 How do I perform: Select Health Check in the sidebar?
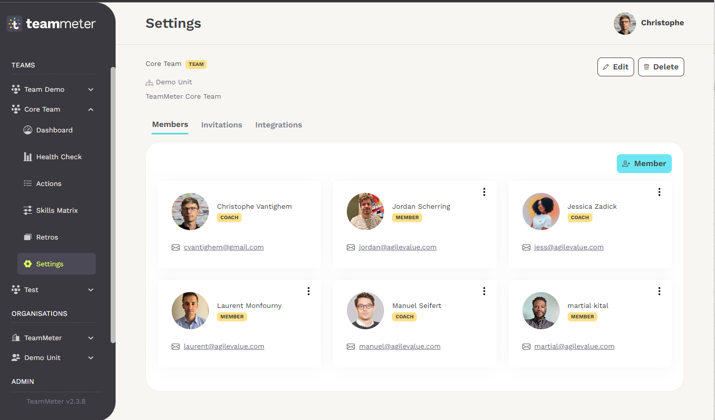tap(59, 157)
